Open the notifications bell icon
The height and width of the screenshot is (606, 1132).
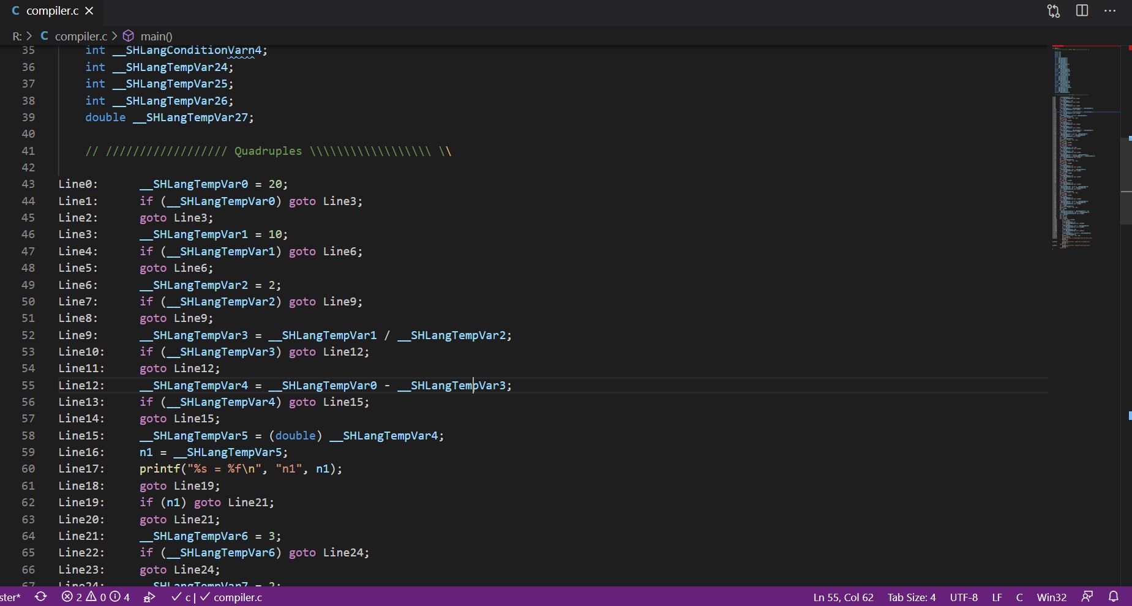point(1114,597)
